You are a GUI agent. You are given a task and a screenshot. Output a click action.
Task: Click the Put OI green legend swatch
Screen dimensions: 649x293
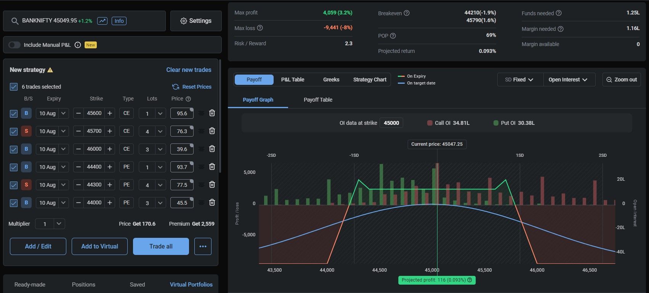coord(496,123)
